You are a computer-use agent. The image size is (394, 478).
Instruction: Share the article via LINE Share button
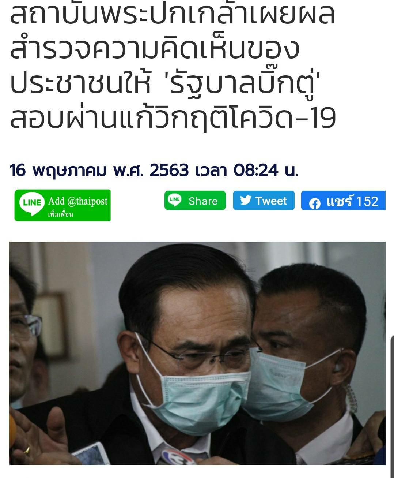195,201
